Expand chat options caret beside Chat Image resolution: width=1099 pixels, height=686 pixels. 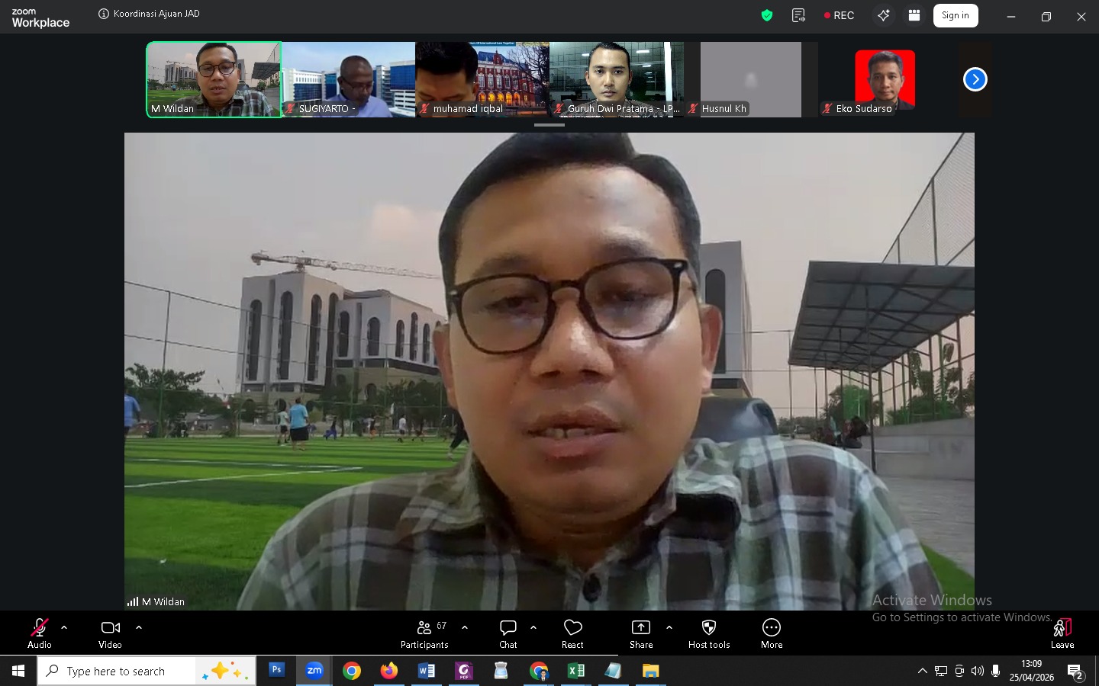point(533,628)
